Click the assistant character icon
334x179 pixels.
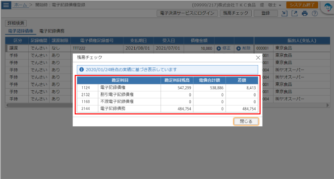(328, 8)
